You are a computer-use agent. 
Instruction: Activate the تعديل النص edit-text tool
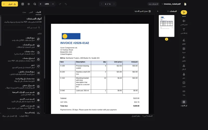click(x=184, y=21)
